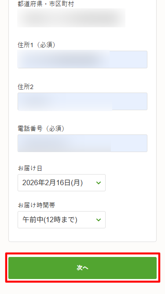
Task: Open the お届け日 date dropdown
Action: click(62, 182)
